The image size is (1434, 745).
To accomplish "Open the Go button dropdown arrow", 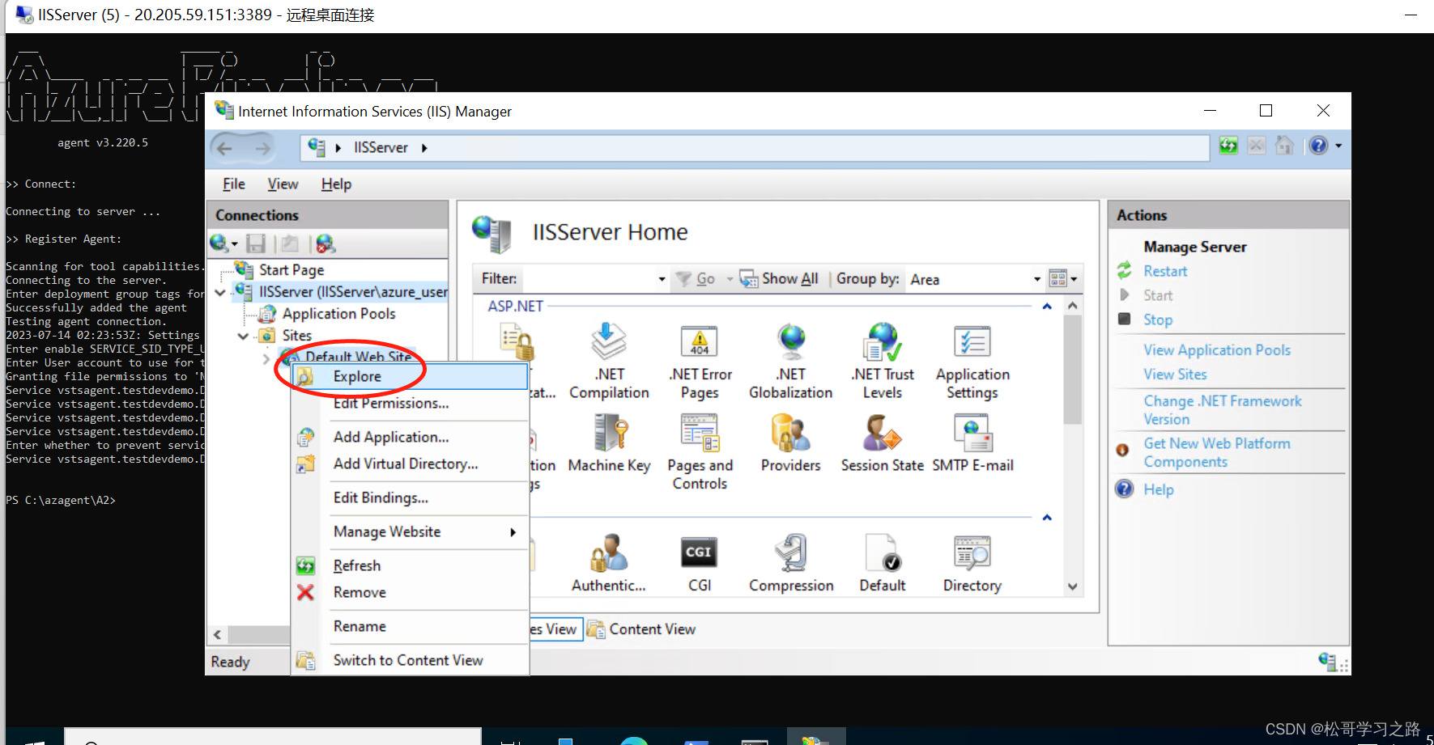I will pos(730,279).
